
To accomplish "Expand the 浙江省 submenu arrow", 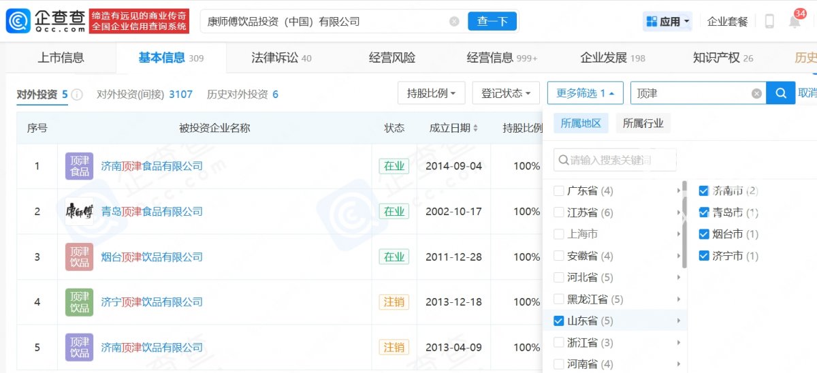I will [x=679, y=342].
